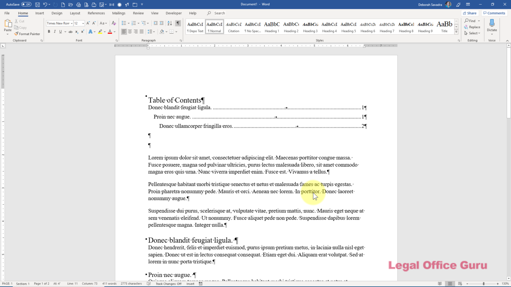
Task: Toggle bold formatting in the Font group
Action: coord(49,31)
